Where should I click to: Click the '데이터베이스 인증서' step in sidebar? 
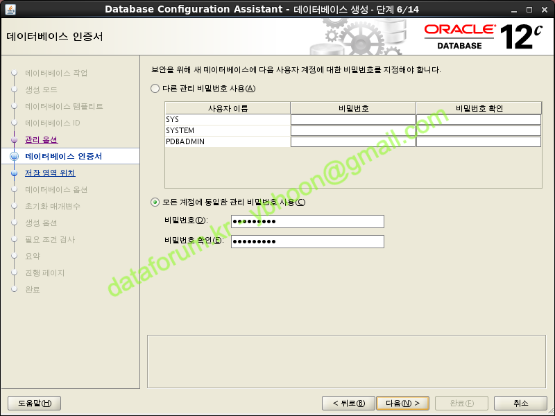(63, 157)
